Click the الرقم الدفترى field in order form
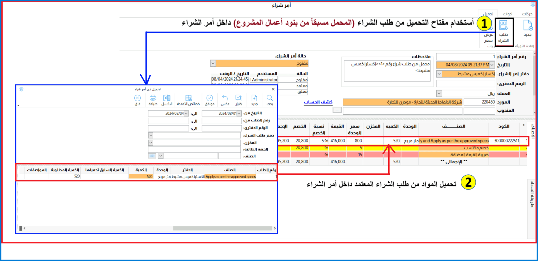This screenshot has height=261, width=538. tap(465, 83)
